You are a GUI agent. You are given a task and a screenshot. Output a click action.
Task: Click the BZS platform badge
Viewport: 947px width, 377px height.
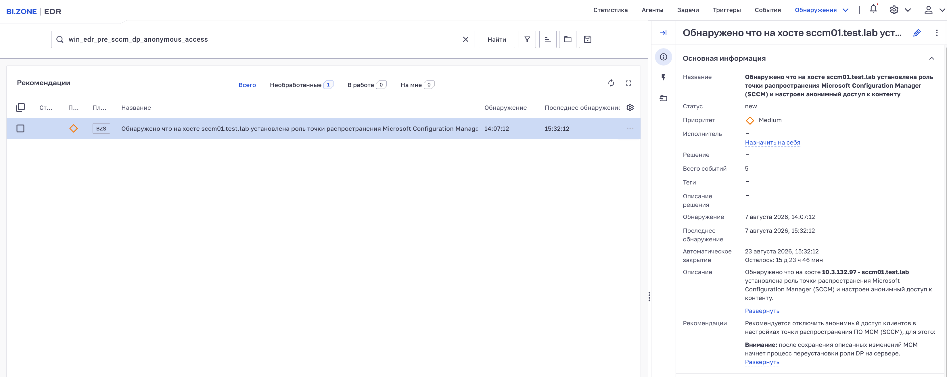point(101,129)
